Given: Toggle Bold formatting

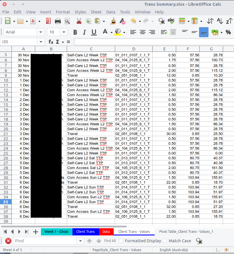Looking at the screenshot, I should 75,32.
